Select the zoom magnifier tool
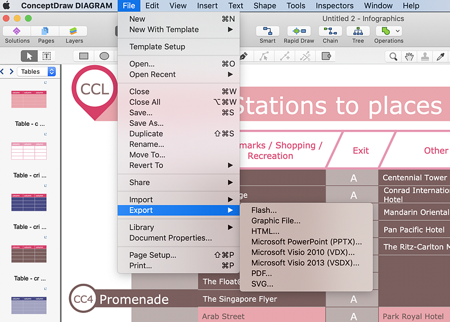 tap(393, 57)
